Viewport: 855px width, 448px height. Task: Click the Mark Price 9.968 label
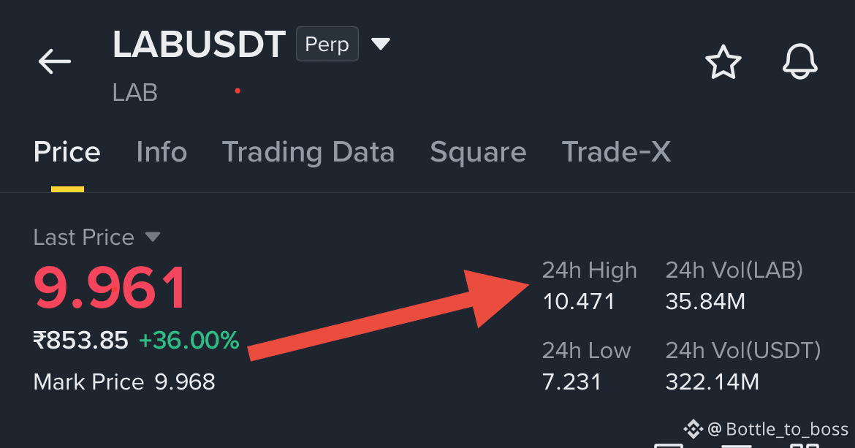[124, 382]
